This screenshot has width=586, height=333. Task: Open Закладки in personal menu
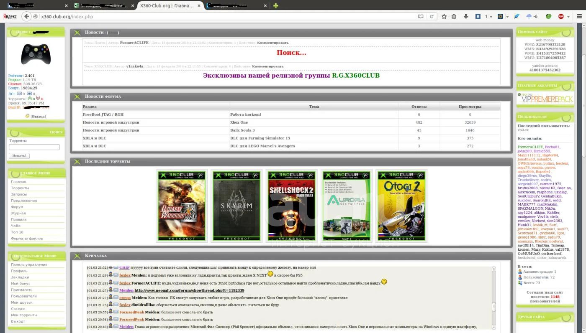(x=20, y=277)
